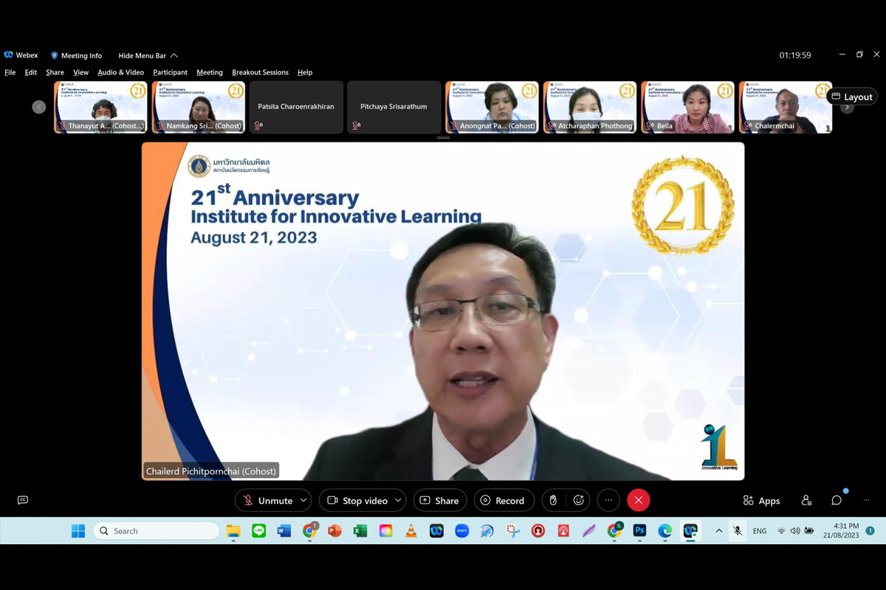Open the chat panel icon

[837, 500]
